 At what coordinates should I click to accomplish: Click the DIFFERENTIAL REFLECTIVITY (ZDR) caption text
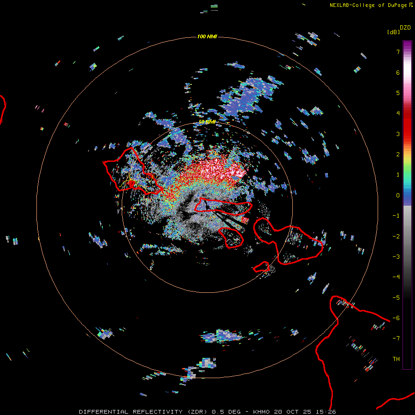pos(143,412)
